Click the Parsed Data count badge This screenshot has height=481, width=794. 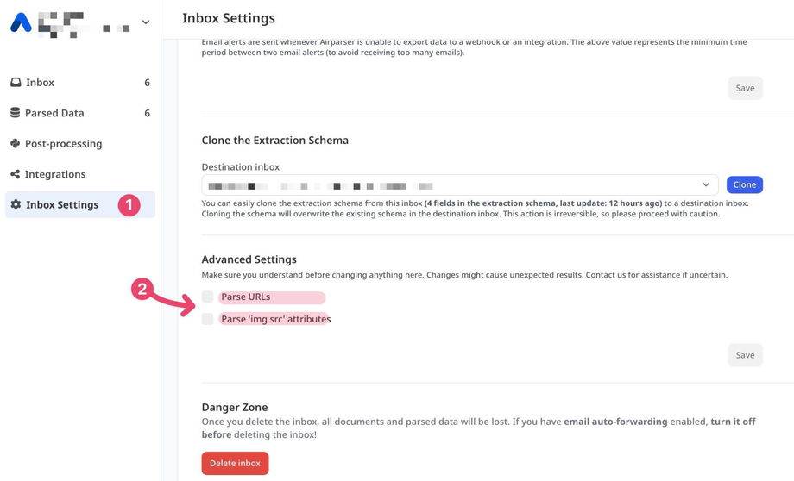[147, 113]
